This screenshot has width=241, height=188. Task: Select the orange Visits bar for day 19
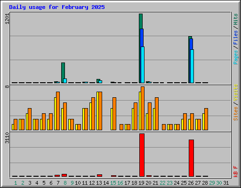click(143, 108)
